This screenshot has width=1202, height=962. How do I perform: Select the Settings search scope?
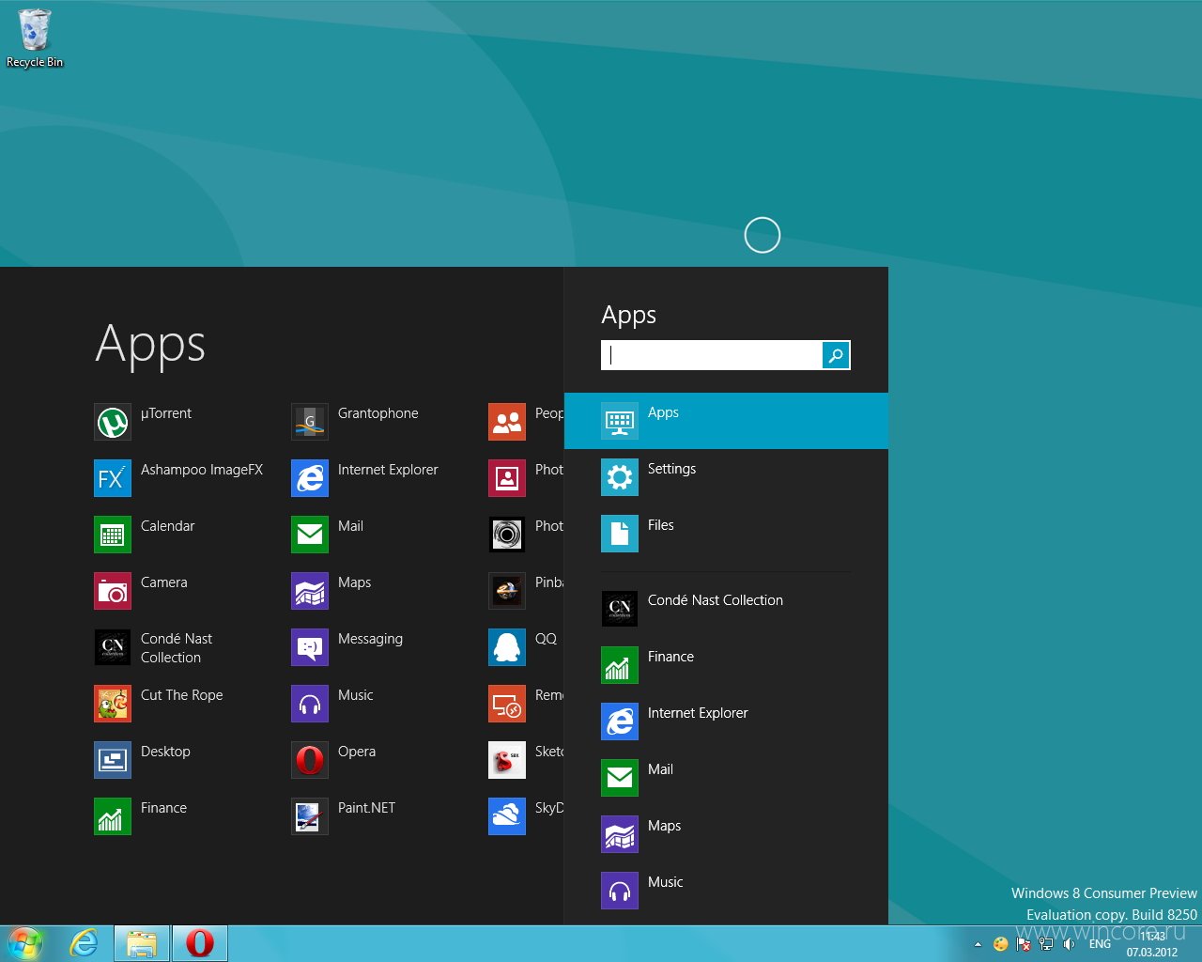[726, 477]
